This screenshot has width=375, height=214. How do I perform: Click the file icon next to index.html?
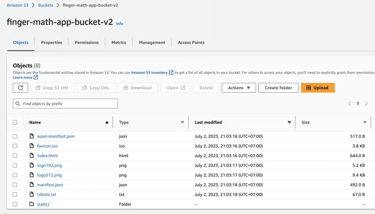pyautogui.click(x=31, y=156)
